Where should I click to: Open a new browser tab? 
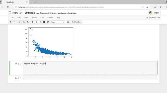[31, 2]
